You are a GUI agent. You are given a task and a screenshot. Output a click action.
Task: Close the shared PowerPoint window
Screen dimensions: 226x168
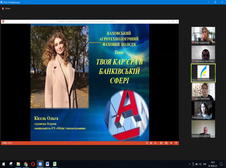(177, 22)
